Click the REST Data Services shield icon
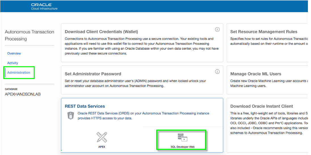This screenshot has width=311, height=155. 70,116
